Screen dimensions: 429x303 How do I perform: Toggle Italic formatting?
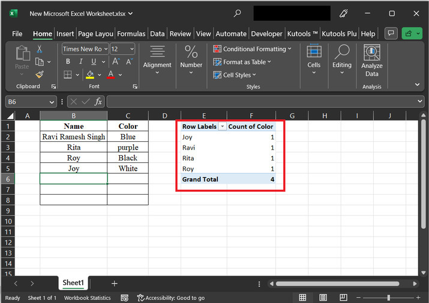coord(79,62)
